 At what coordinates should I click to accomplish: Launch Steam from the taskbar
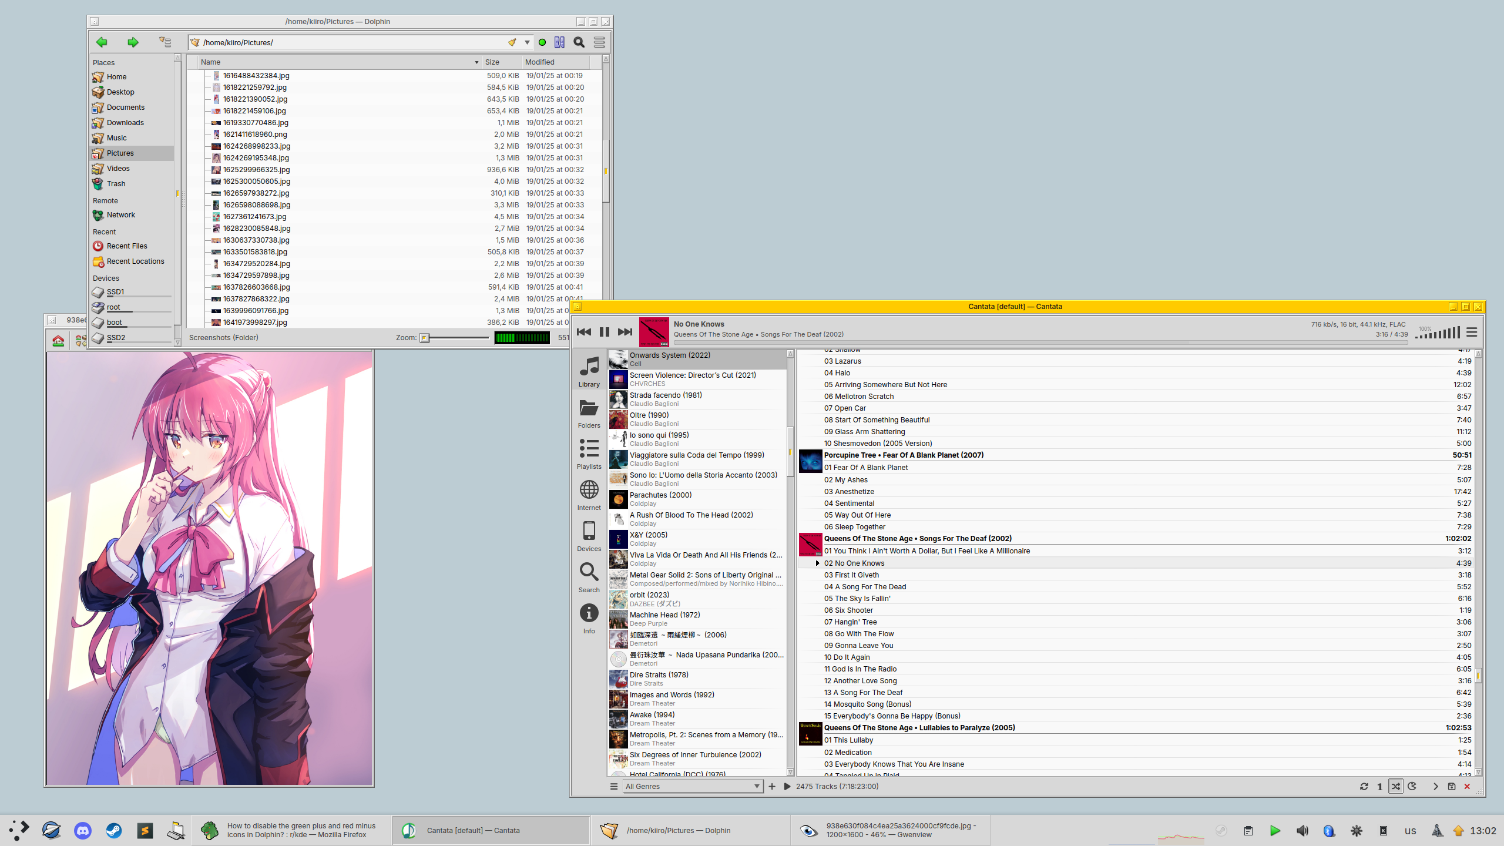114,830
